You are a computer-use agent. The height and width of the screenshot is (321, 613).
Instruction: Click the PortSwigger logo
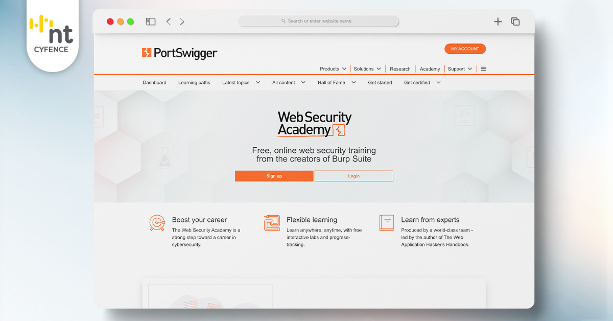point(179,53)
